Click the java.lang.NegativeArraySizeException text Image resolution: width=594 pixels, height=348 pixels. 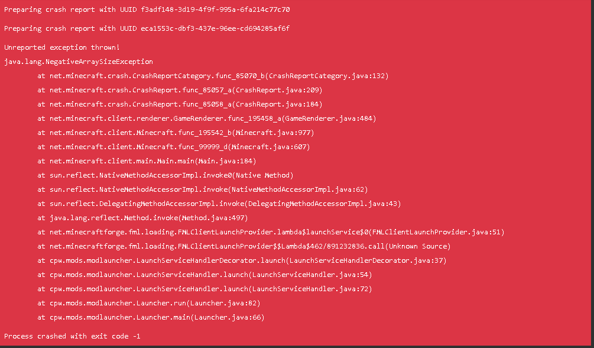click(79, 62)
